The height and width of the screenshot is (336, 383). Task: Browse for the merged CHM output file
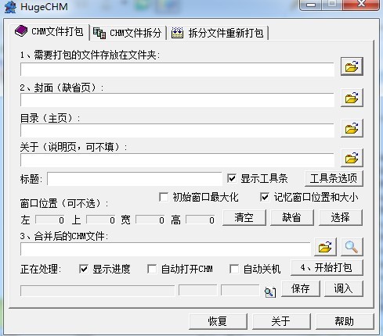(x=325, y=247)
